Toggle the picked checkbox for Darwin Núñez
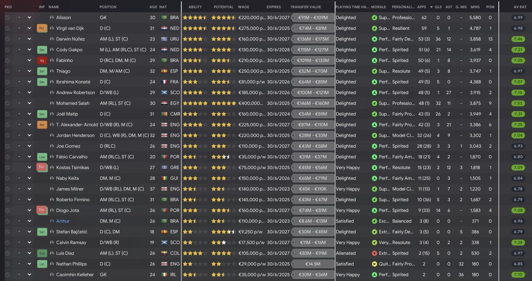 7,39
